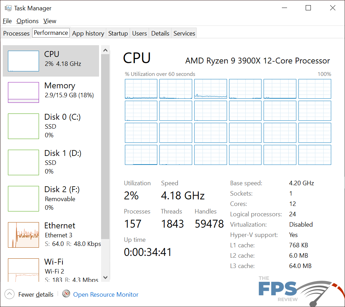Click the 2% utilization value
The height and width of the screenshot is (307, 345).
point(131,196)
